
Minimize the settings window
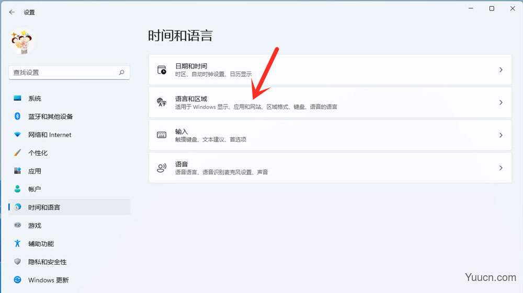coord(471,8)
